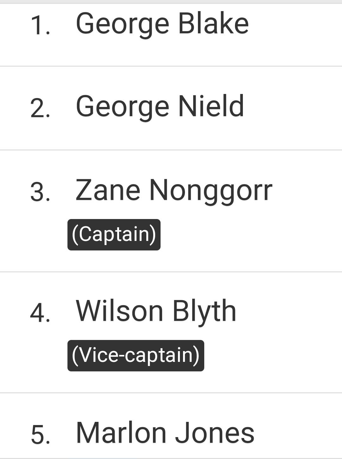Select Zane Nonggorr's name
This screenshot has width=342, height=459.
pos(174,191)
